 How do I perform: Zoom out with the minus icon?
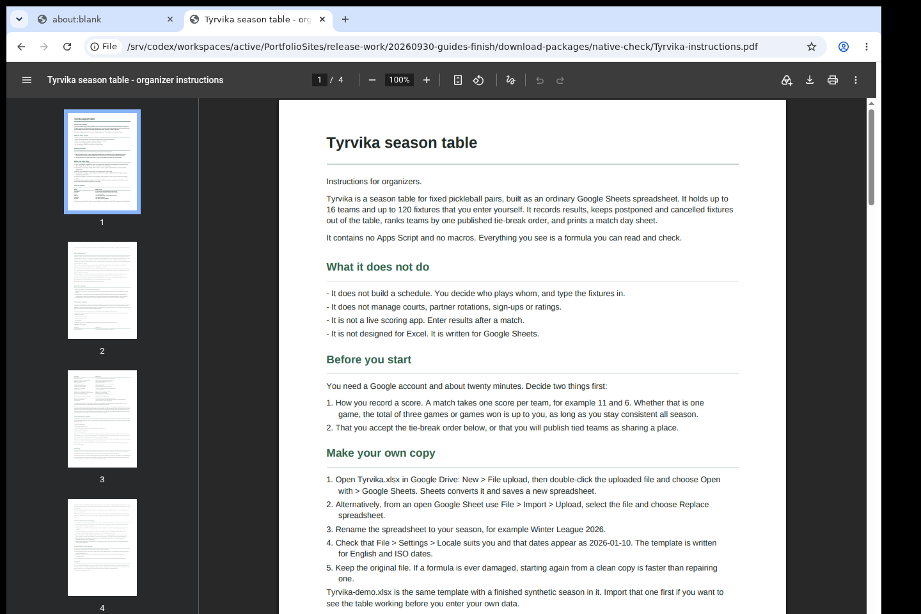(x=372, y=80)
